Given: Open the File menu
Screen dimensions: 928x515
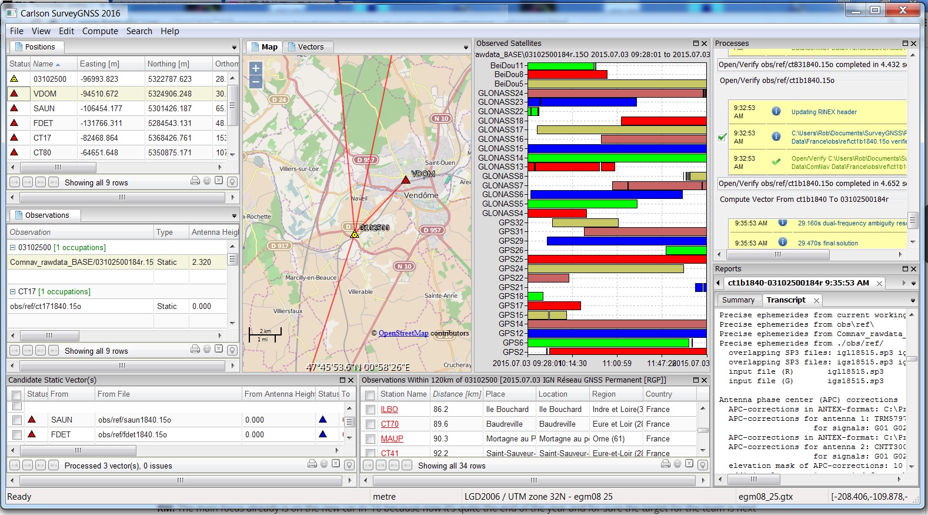Looking at the screenshot, I should pos(16,31).
